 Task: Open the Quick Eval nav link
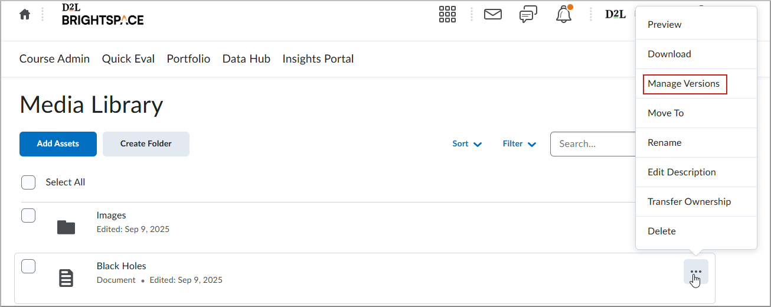point(128,58)
